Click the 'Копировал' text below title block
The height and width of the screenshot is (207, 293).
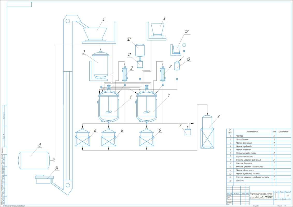point(256,206)
